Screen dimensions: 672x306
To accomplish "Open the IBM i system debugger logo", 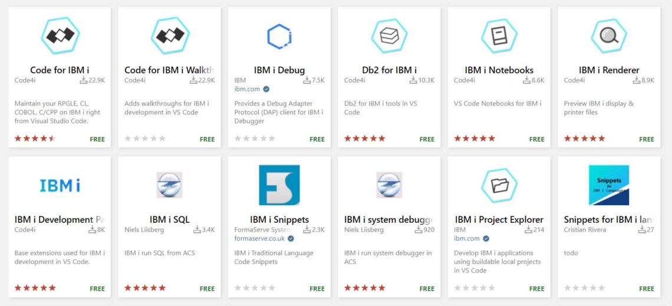I will coord(389,185).
